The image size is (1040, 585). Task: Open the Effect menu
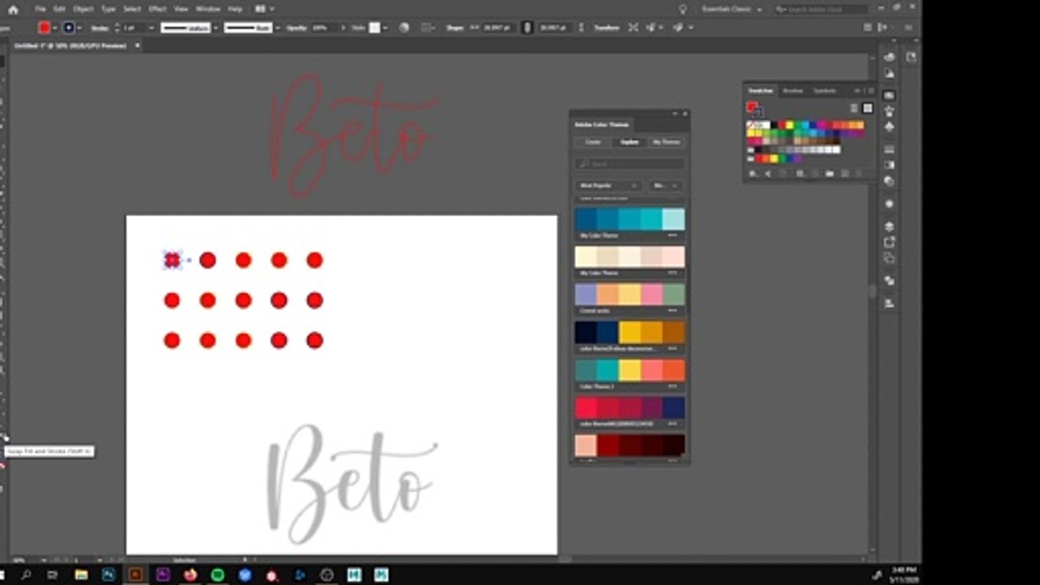[158, 9]
